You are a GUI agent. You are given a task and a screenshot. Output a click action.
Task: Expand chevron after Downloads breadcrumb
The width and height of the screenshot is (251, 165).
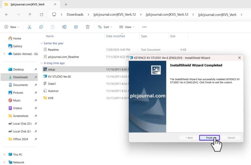[x=88, y=15]
